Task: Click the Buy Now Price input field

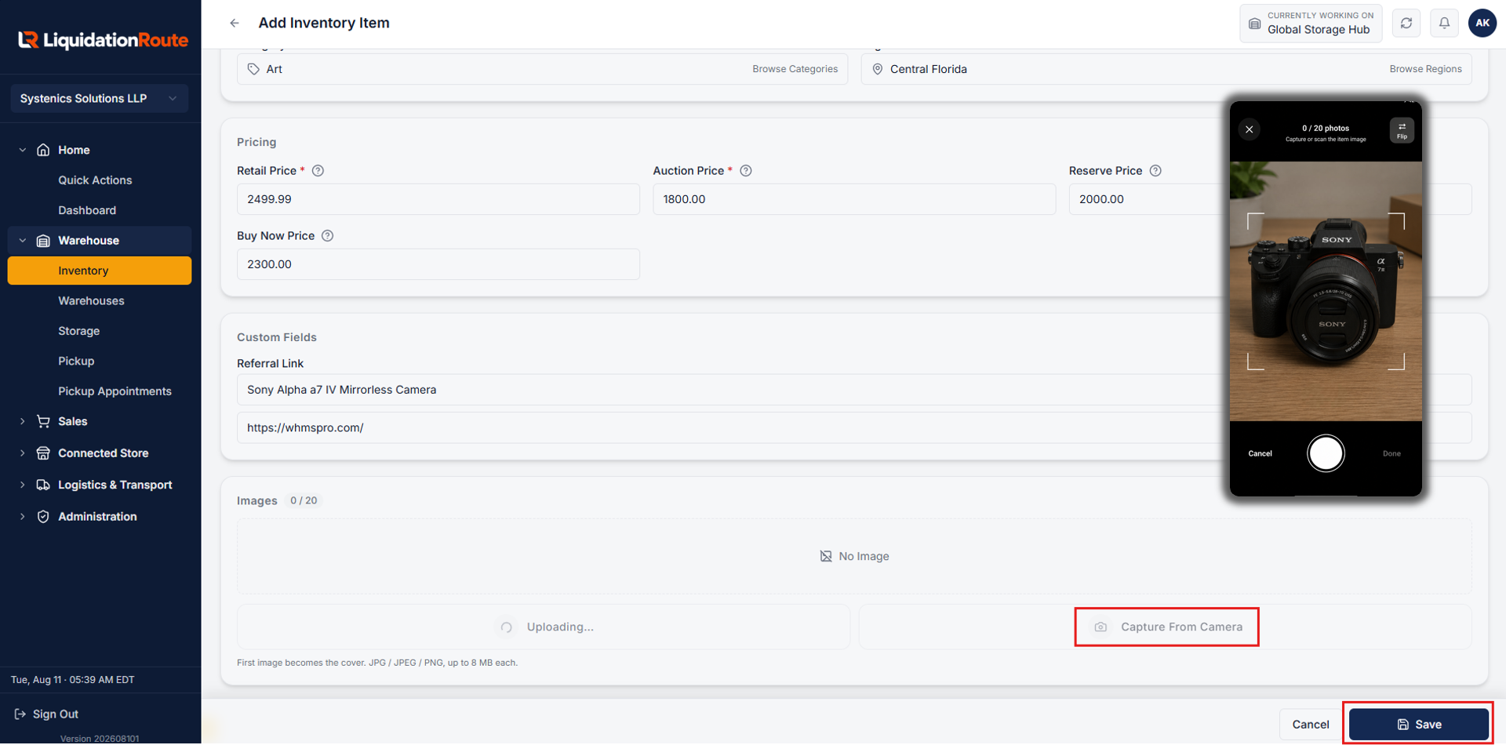Action: point(438,264)
